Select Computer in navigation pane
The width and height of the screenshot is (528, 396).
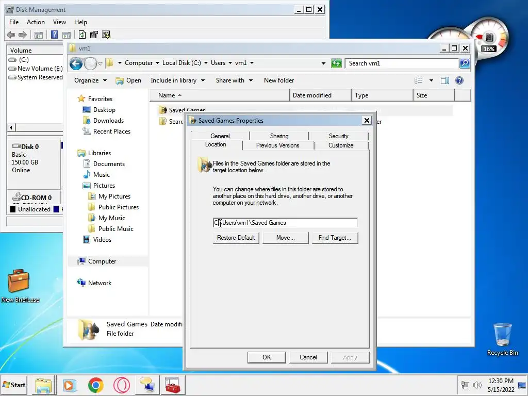[x=102, y=261]
